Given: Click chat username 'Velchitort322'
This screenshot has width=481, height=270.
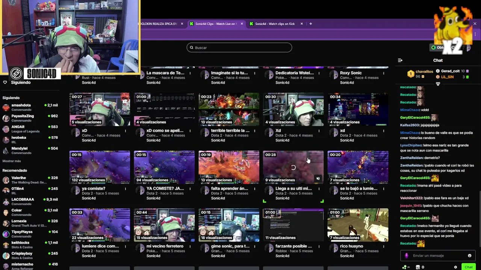Looking at the screenshot, I should 411,198.
